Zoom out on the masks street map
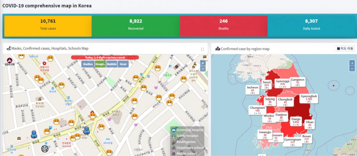 [203, 69]
